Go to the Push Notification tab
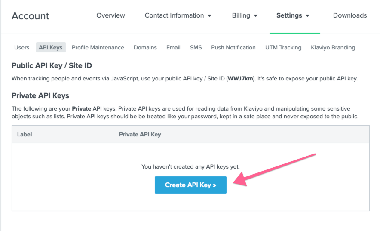This screenshot has height=231, width=383. pyautogui.click(x=233, y=47)
